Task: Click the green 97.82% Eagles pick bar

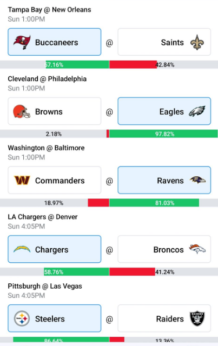Action: [x=163, y=134]
